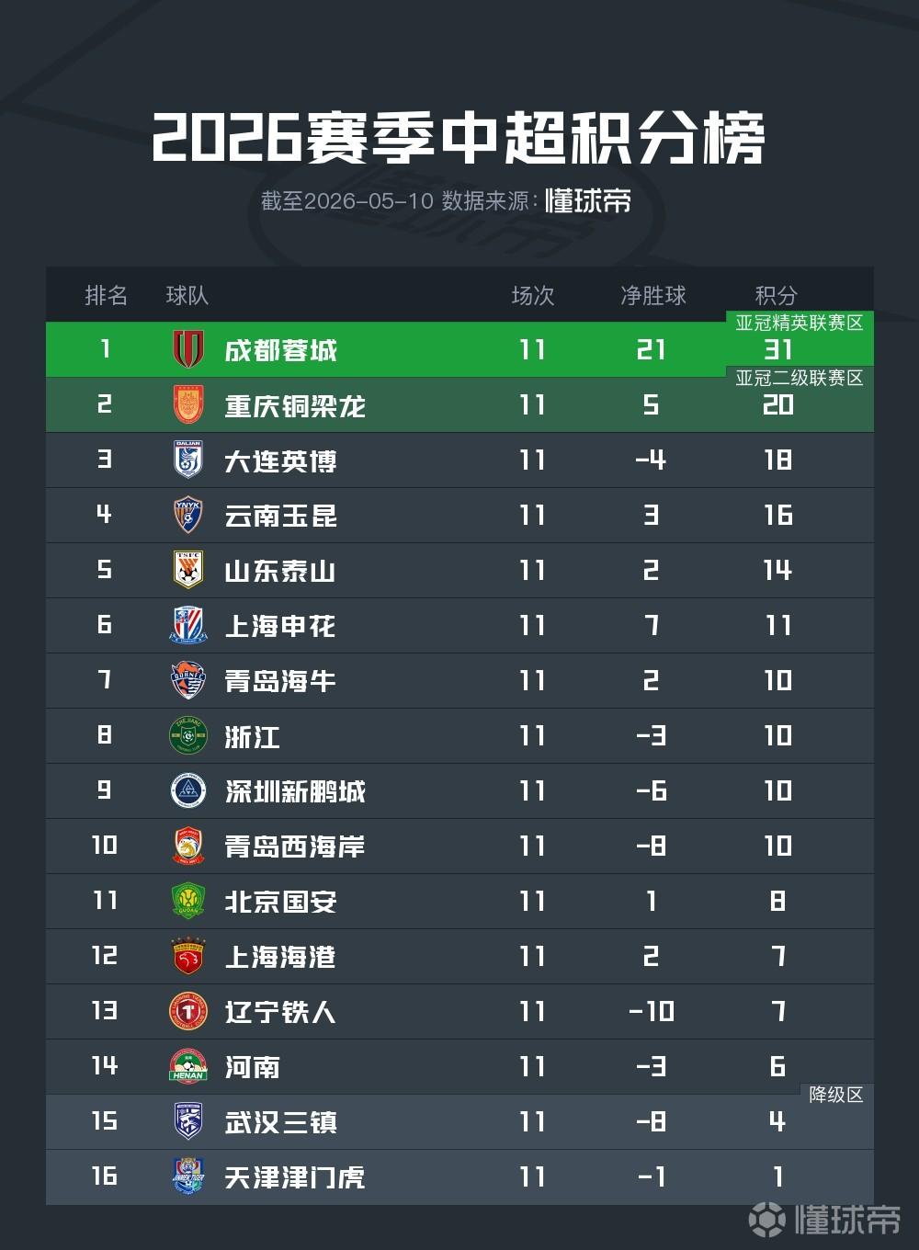This screenshot has height=1250, width=919.
Task: Click the 降级区 label tag
Action: 836,1095
